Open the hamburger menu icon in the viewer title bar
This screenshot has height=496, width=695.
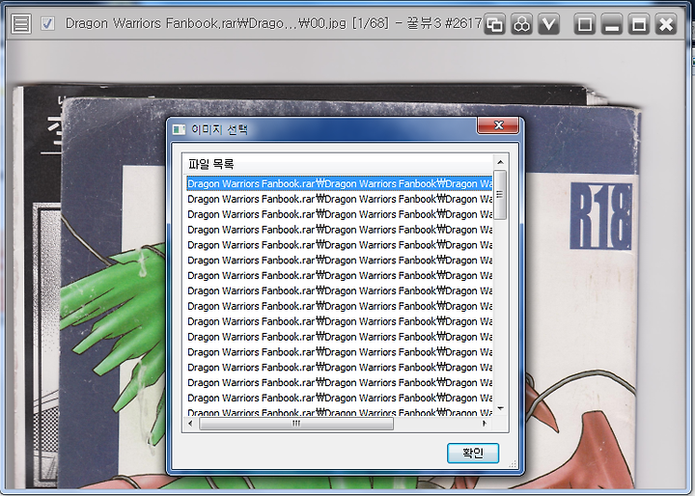[21, 23]
